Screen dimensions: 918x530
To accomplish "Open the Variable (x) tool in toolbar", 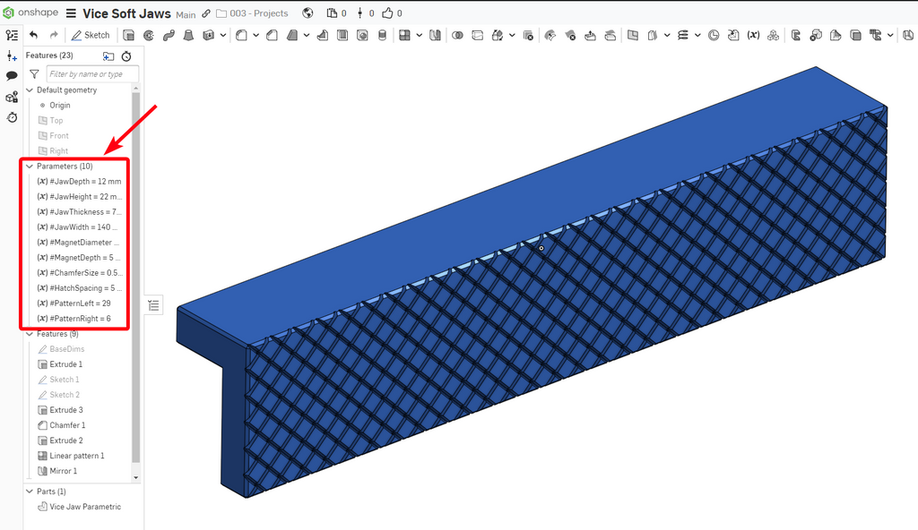I will tap(753, 35).
